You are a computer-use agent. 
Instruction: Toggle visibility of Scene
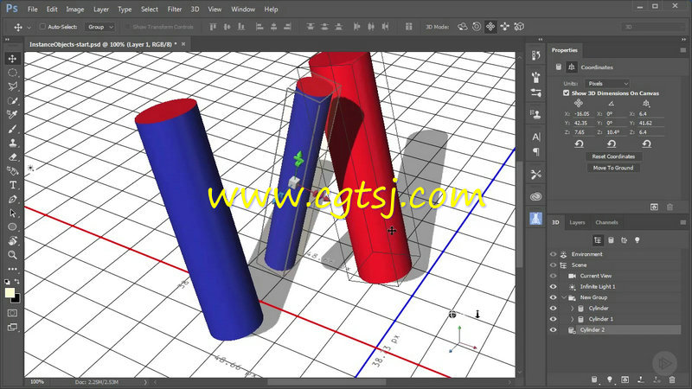click(553, 265)
